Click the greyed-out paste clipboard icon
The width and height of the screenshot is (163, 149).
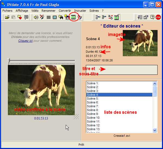tap(14, 17)
